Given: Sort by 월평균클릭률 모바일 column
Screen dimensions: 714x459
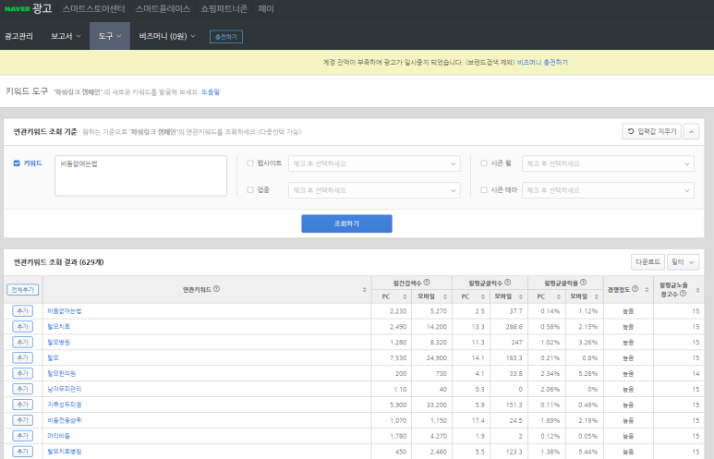Looking at the screenshot, I should point(596,296).
